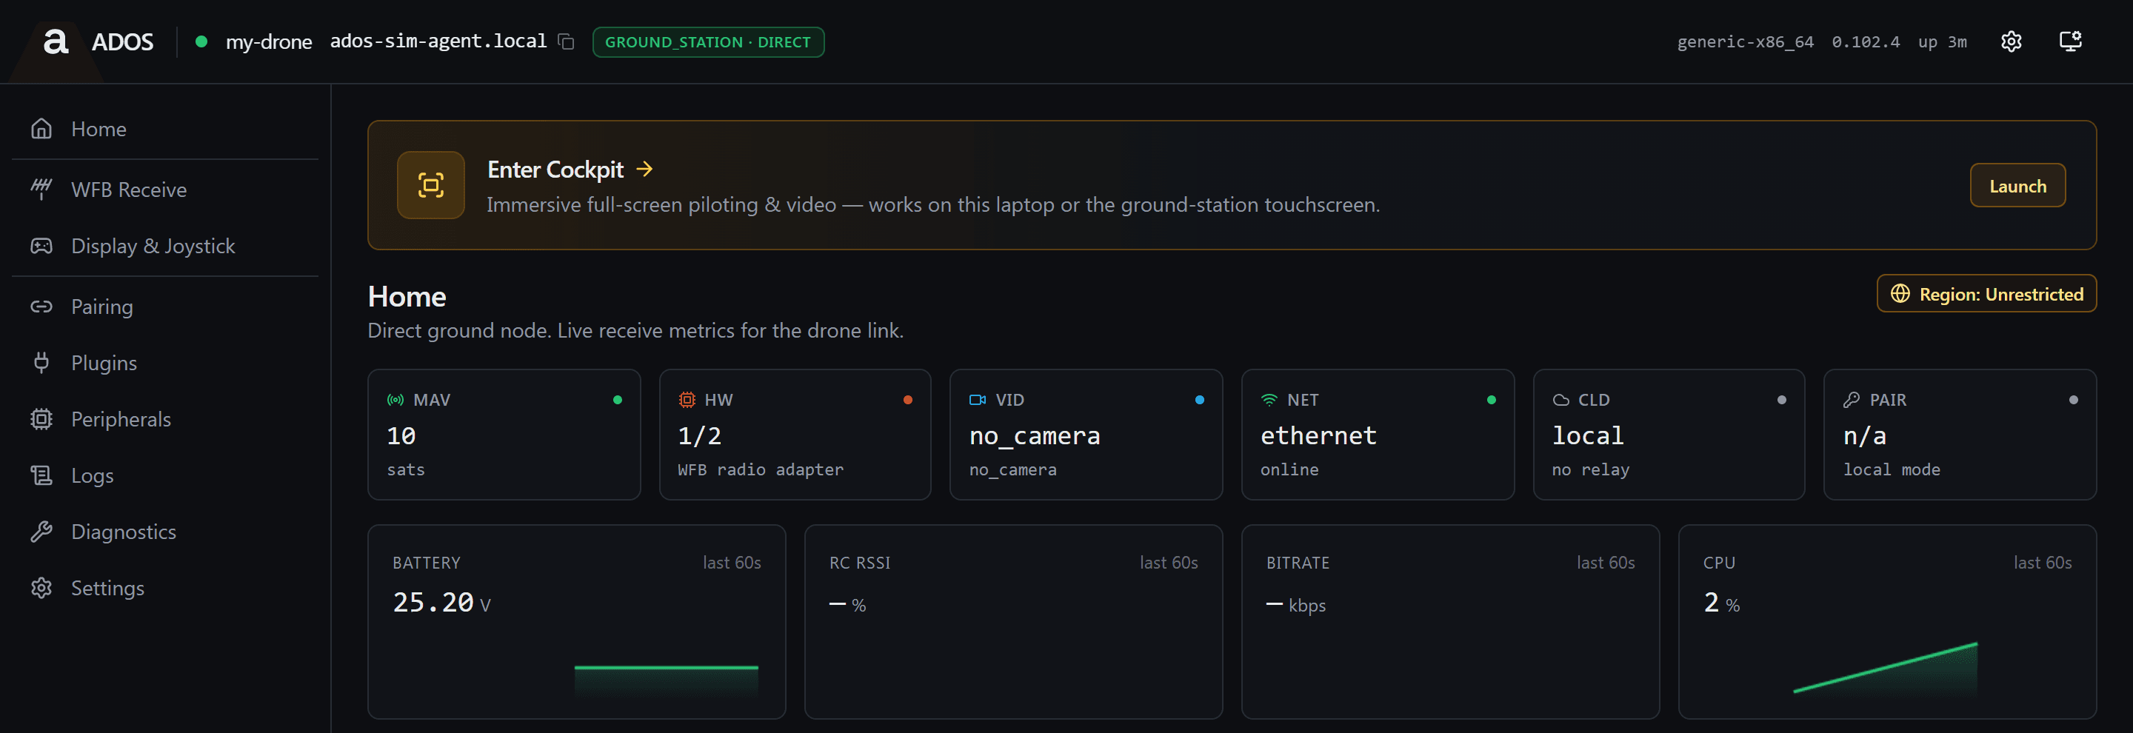
Task: Copy the ados-sim-agent.local hostname
Action: coord(567,41)
